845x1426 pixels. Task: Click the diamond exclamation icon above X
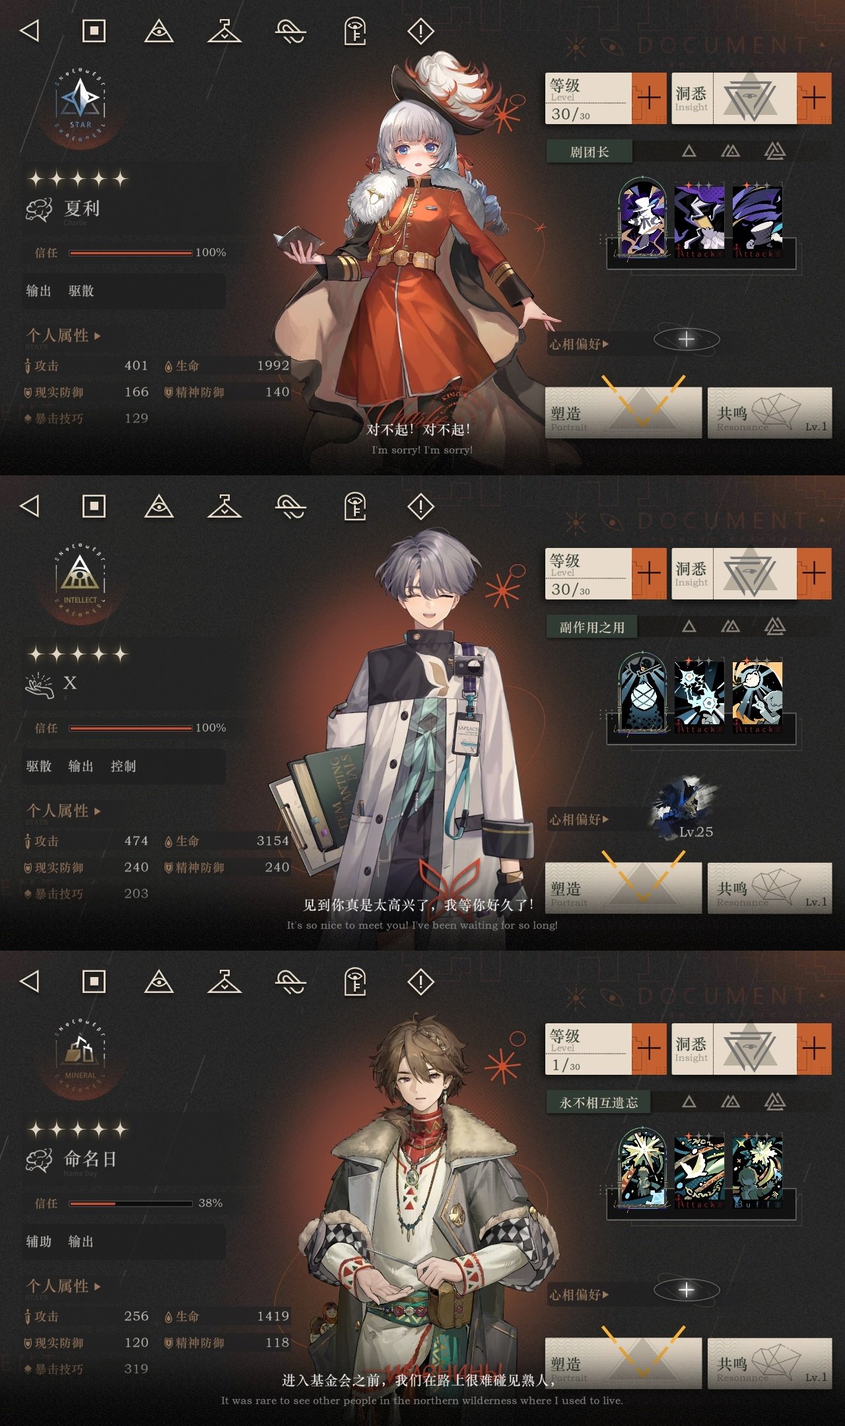(421, 506)
